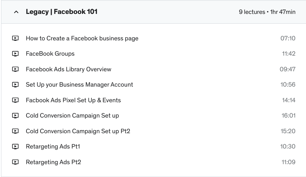Open the How to Create a Facebook business page lecture
The image size is (306, 177).
click(x=82, y=38)
